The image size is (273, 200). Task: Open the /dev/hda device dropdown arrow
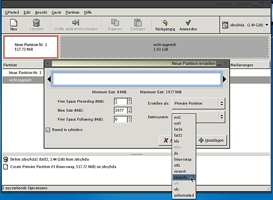coord(267,25)
